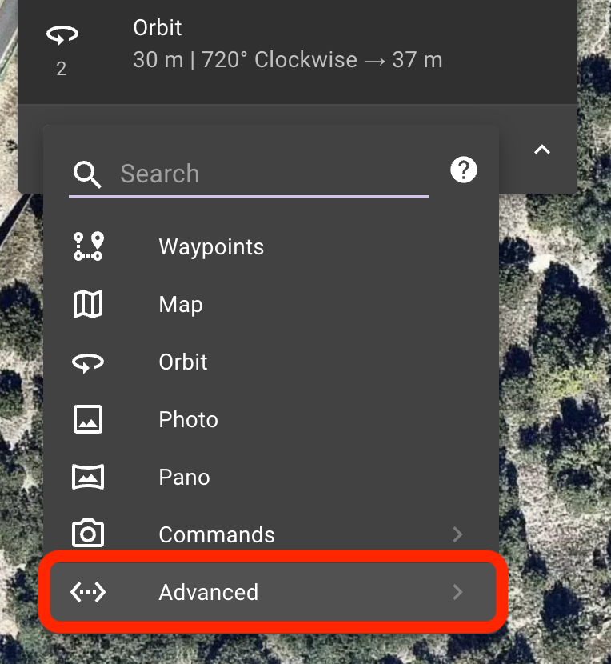Collapse the panel with up chevron
This screenshot has width=611, height=664.
[x=542, y=150]
